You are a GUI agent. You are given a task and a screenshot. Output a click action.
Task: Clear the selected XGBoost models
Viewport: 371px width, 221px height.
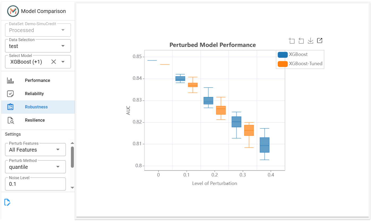54,62
